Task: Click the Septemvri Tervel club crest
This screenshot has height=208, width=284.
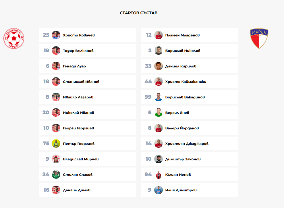Action: 14,39
